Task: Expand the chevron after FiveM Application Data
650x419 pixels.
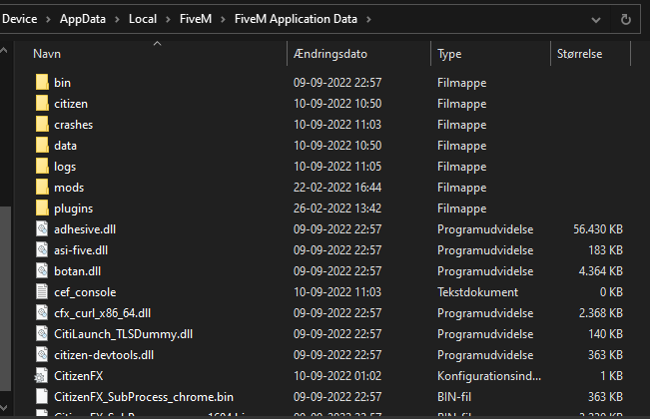Action: click(x=368, y=19)
